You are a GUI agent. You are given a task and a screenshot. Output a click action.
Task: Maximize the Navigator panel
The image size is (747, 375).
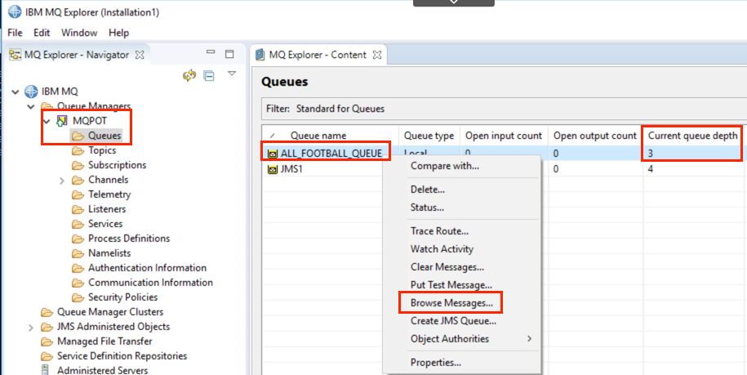pos(229,54)
